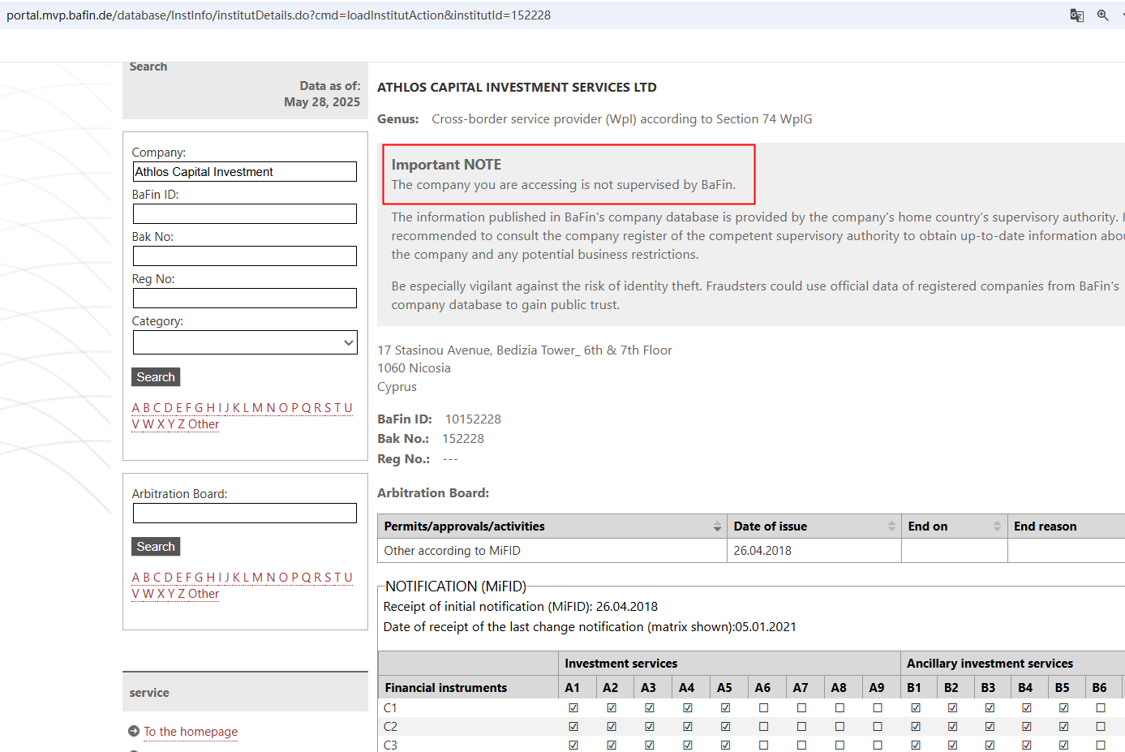1125x752 pixels.
Task: Toggle the C1 row A1 checkbox
Action: [573, 707]
